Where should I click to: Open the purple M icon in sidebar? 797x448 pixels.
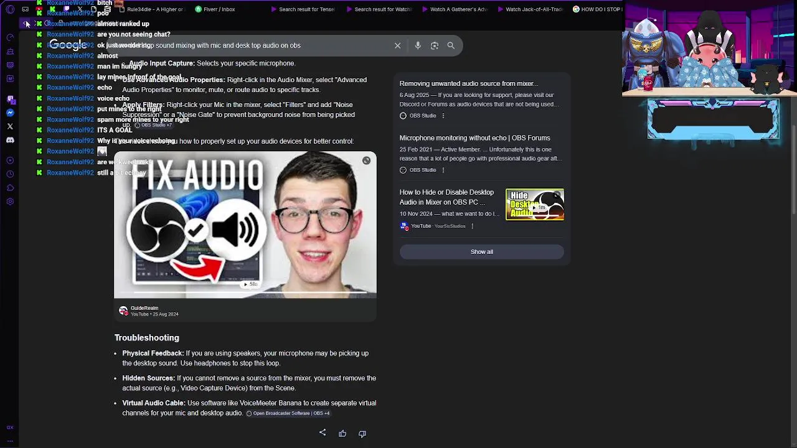10,78
